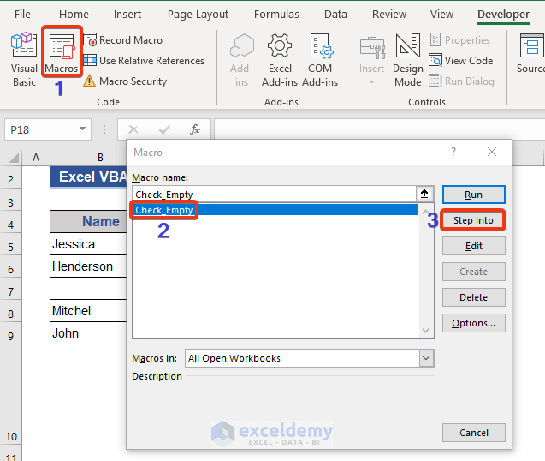The height and width of the screenshot is (461, 545).
Task: Select the Developer tab
Action: click(x=503, y=15)
